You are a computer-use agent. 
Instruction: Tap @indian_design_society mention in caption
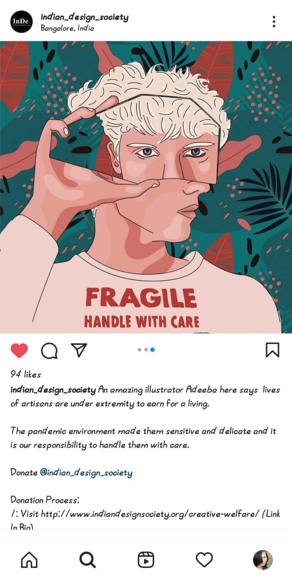point(86,473)
